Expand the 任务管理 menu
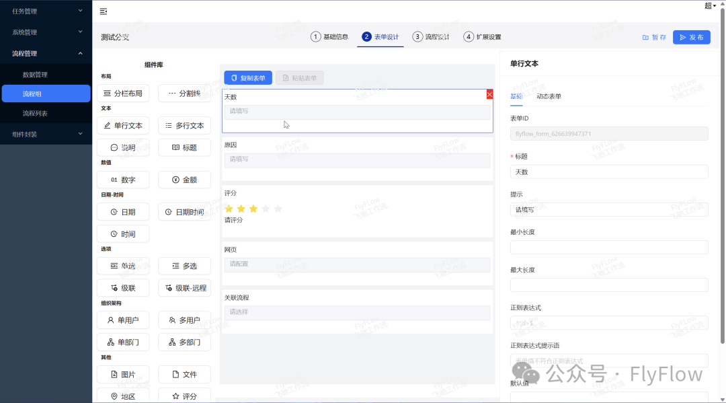Image resolution: width=726 pixels, height=403 pixels. point(46,11)
